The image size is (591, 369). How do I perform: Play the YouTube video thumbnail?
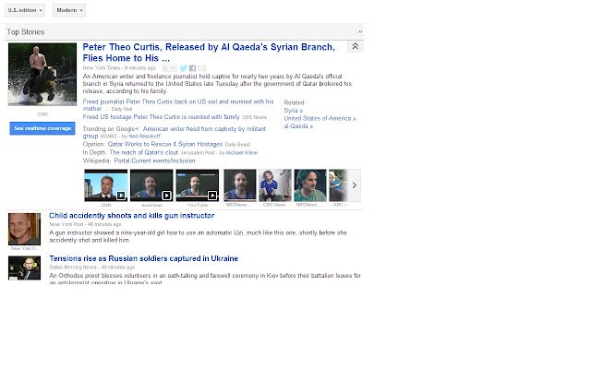[197, 185]
